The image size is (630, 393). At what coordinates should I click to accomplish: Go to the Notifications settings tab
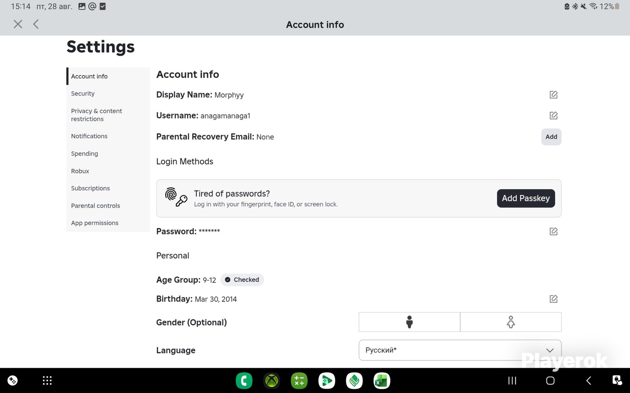click(108, 136)
